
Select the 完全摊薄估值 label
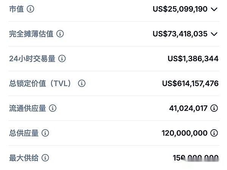tap(31, 34)
